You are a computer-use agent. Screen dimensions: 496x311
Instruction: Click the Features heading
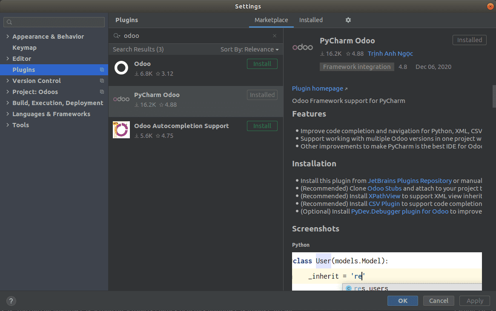point(309,114)
